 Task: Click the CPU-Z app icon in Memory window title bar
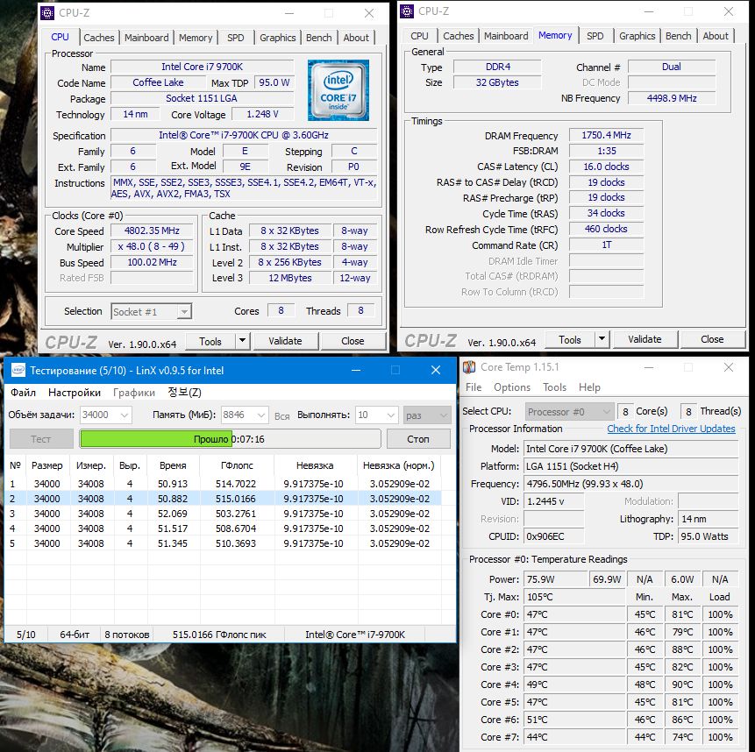407,11
